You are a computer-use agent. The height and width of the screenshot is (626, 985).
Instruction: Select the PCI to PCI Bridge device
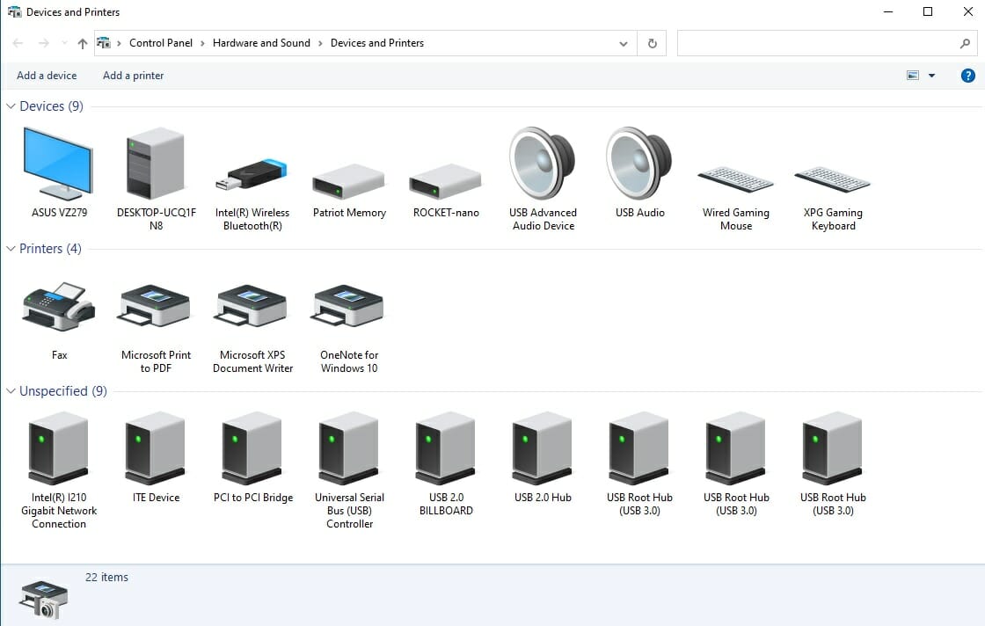pos(252,448)
